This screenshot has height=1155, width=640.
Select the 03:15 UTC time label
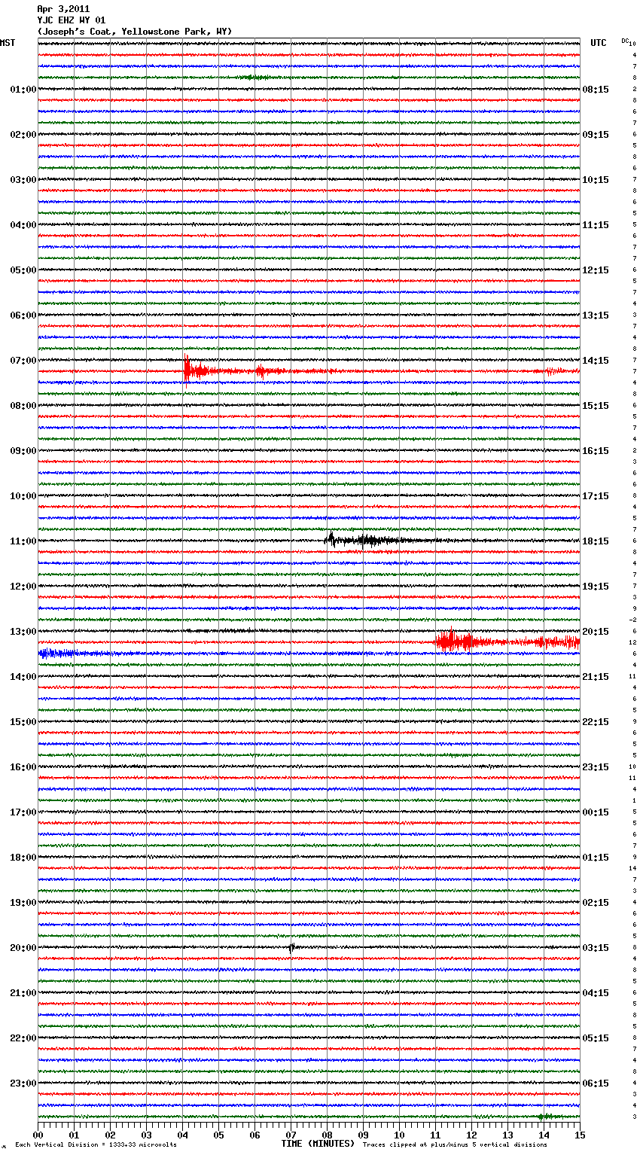[x=596, y=948]
